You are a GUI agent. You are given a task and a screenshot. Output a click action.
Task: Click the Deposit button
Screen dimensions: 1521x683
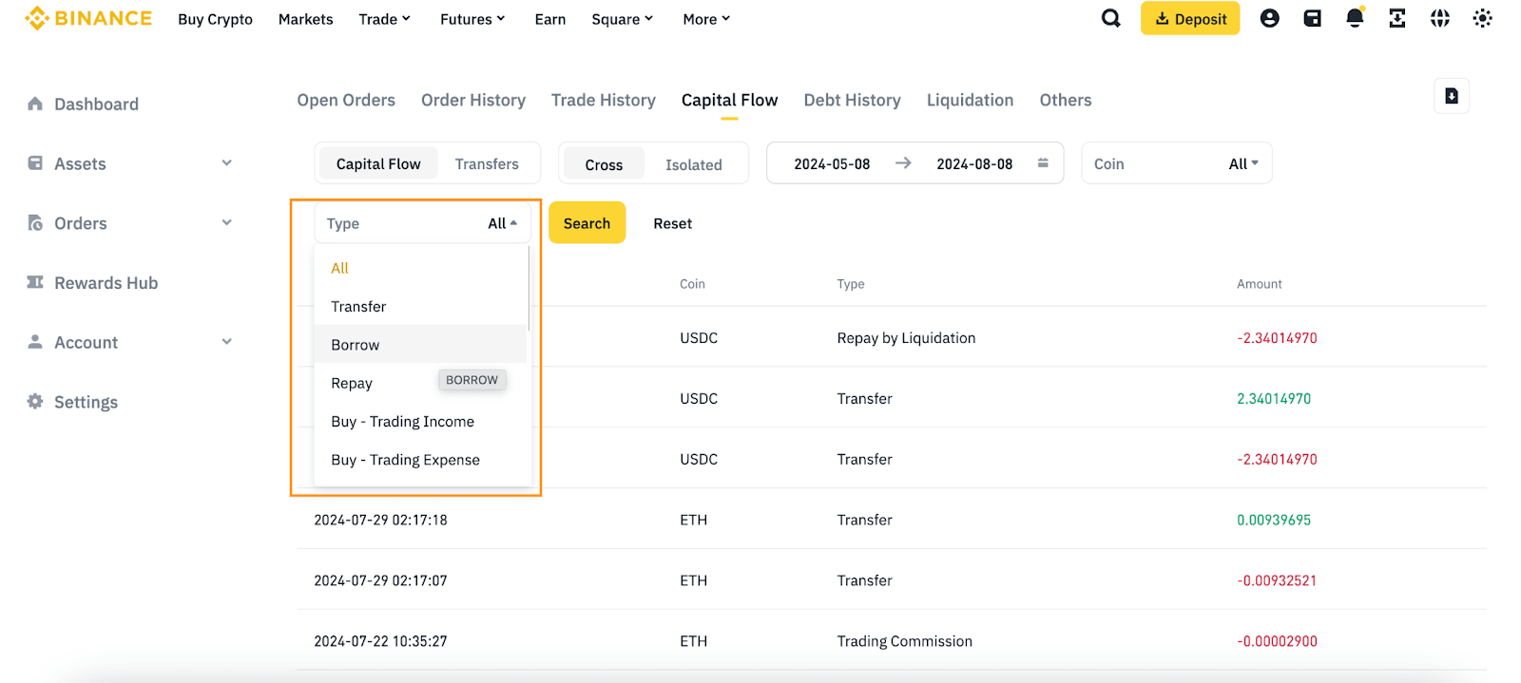[1190, 18]
